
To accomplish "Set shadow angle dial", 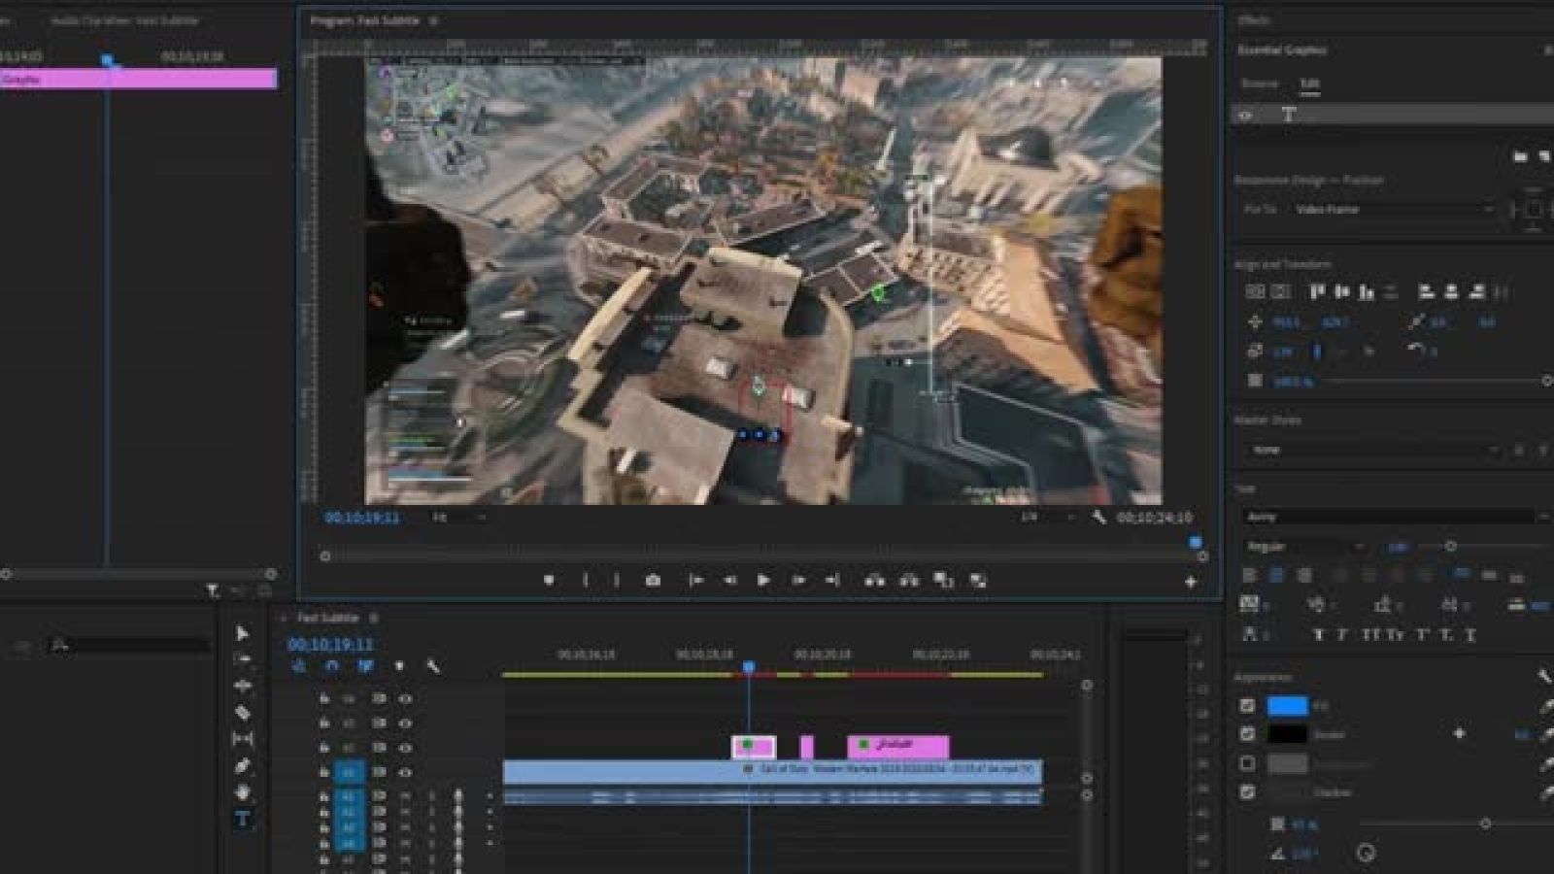I will [x=1366, y=854].
